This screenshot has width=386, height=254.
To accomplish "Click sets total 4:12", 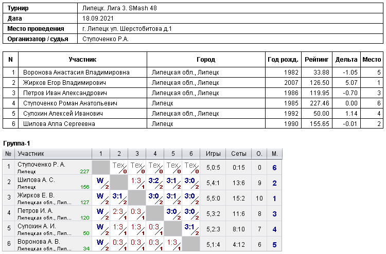I will coord(239,245).
